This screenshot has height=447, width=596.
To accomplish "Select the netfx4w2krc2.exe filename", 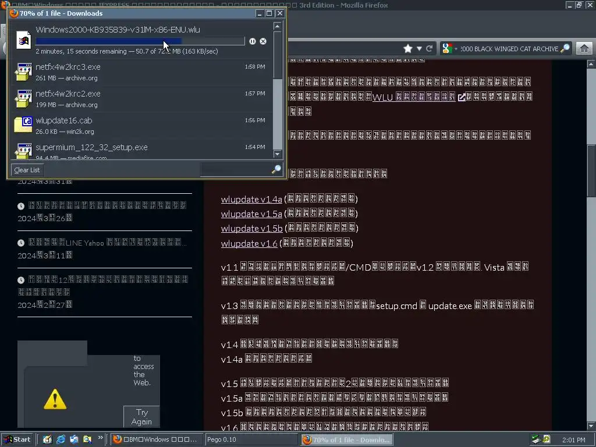I will pyautogui.click(x=68, y=94).
